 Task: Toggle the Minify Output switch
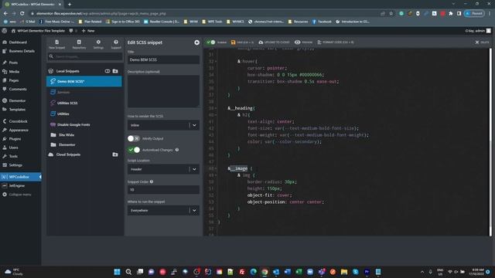(x=134, y=138)
